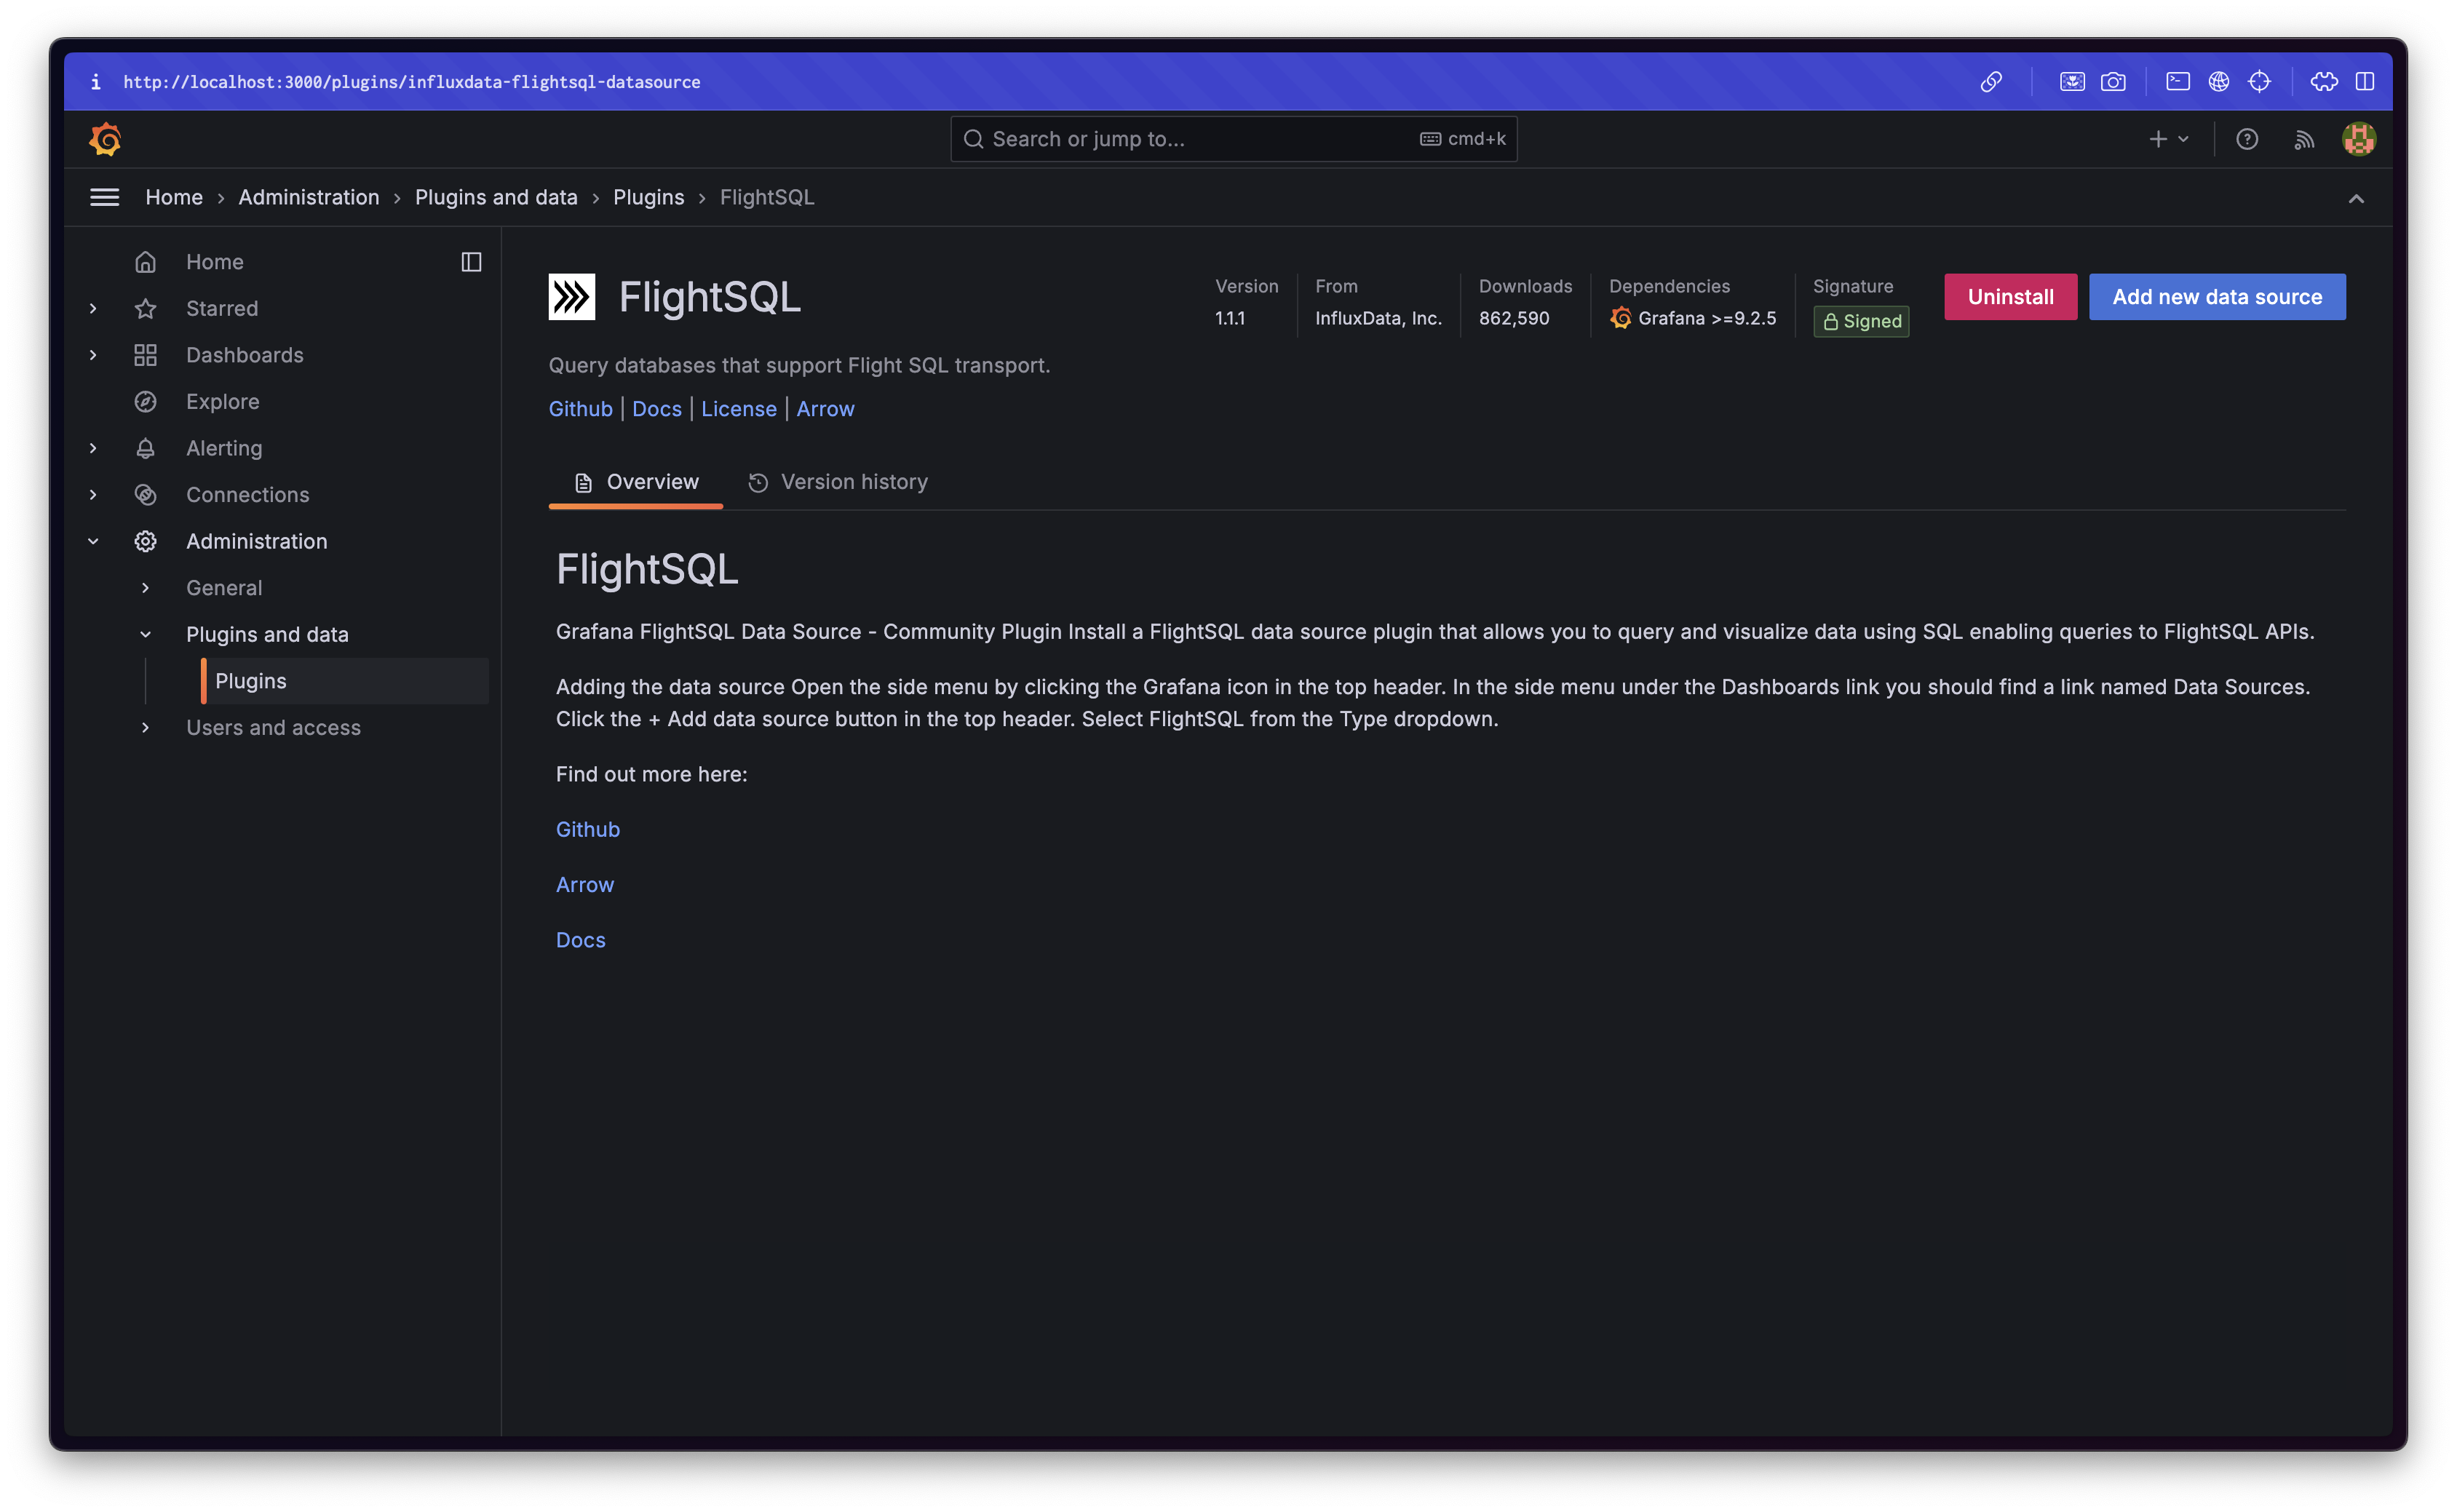2457x1512 pixels.
Task: Collapse the top bar with the up chevron
Action: coord(2356,198)
